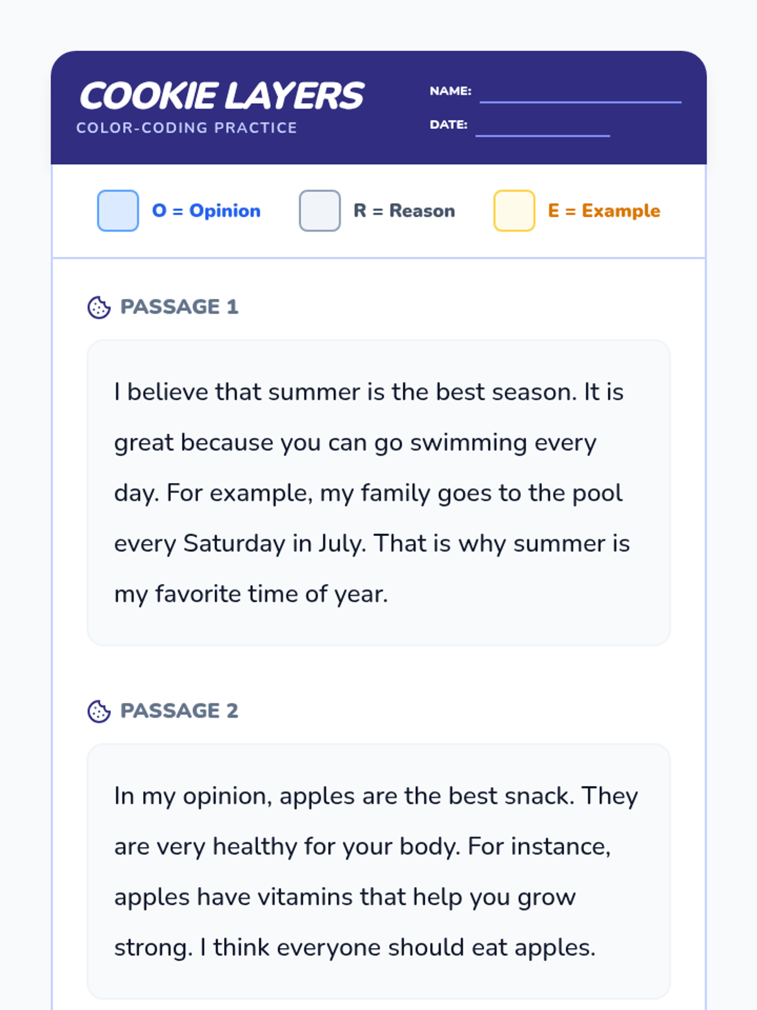This screenshot has height=1010, width=757.
Task: Click the "O = Opinion" legend label
Action: pyautogui.click(x=206, y=211)
